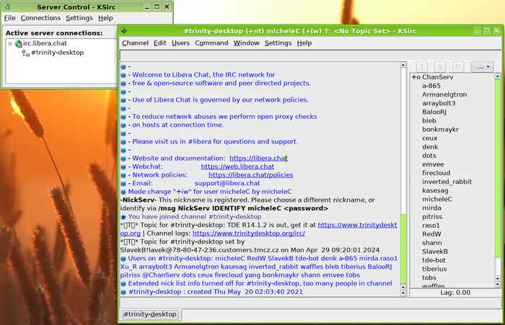
Task: Toggle the M channel mode button
Action: [x=457, y=67]
